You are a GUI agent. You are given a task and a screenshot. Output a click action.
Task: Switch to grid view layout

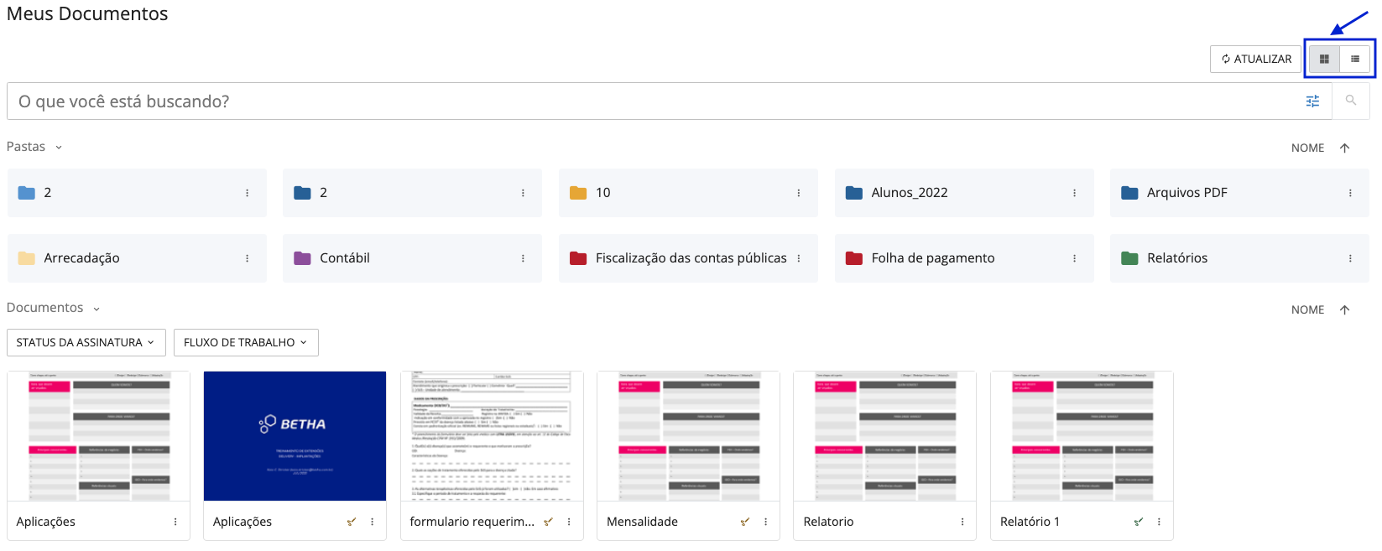click(1324, 59)
